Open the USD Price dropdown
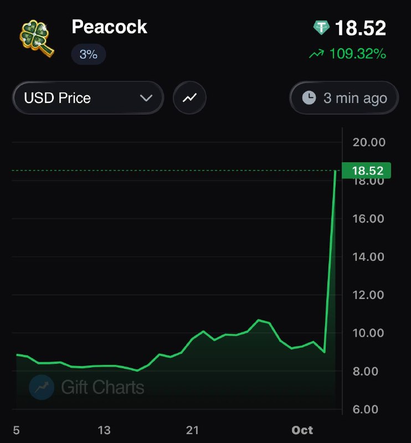This screenshot has width=411, height=443. [88, 98]
